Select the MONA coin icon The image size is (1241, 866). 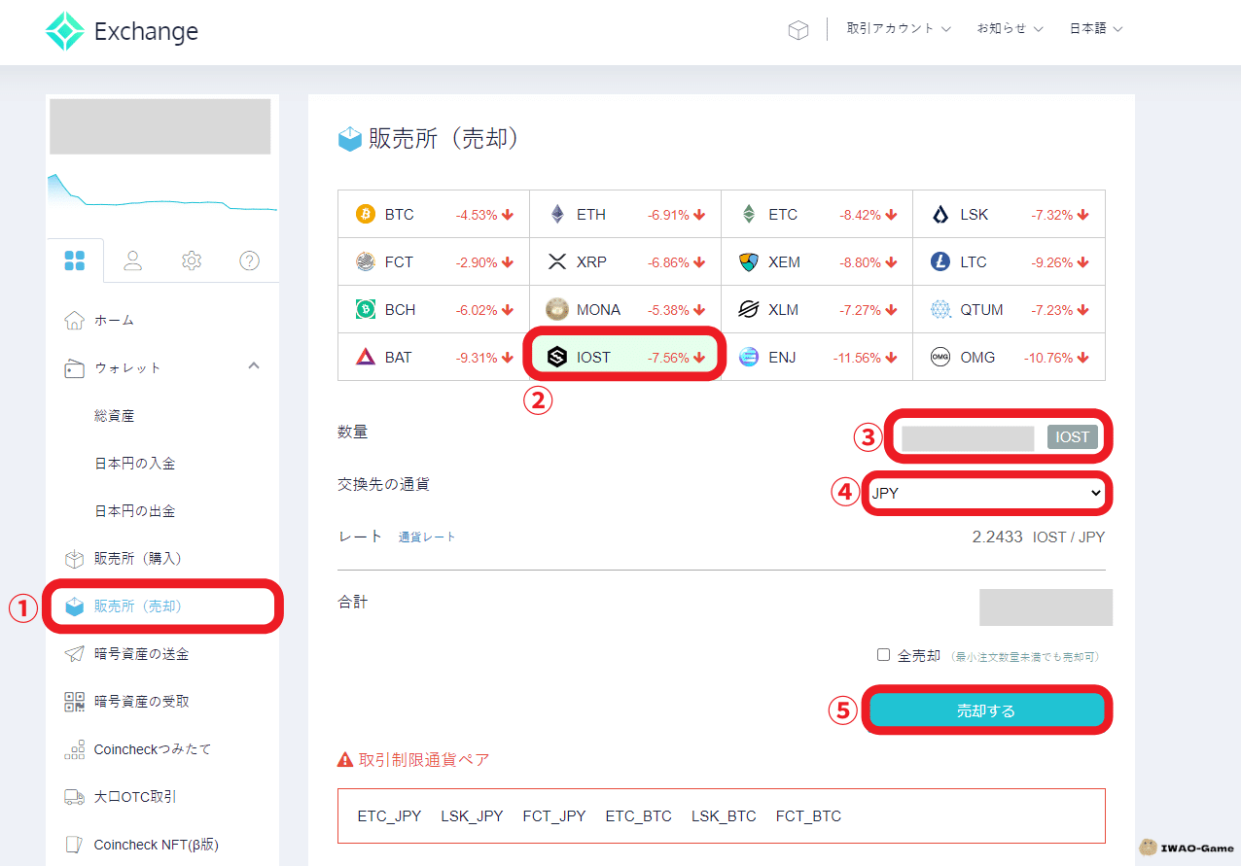pyautogui.click(x=557, y=309)
